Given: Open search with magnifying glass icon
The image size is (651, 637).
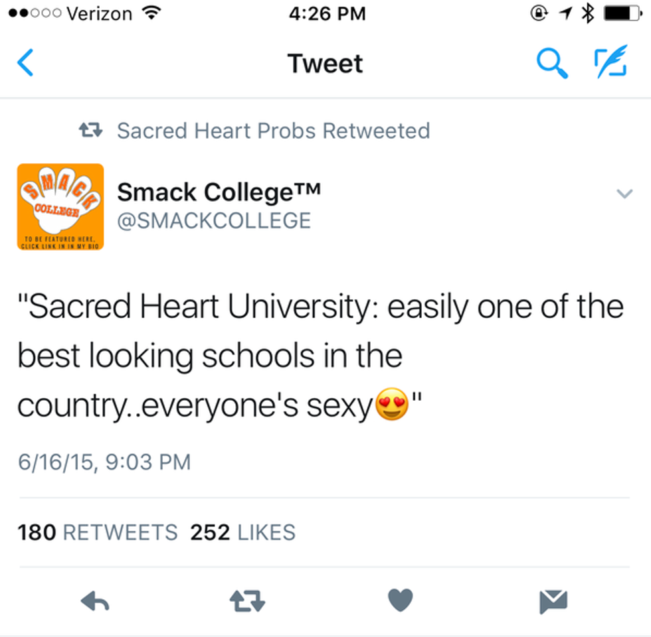Looking at the screenshot, I should click(551, 64).
